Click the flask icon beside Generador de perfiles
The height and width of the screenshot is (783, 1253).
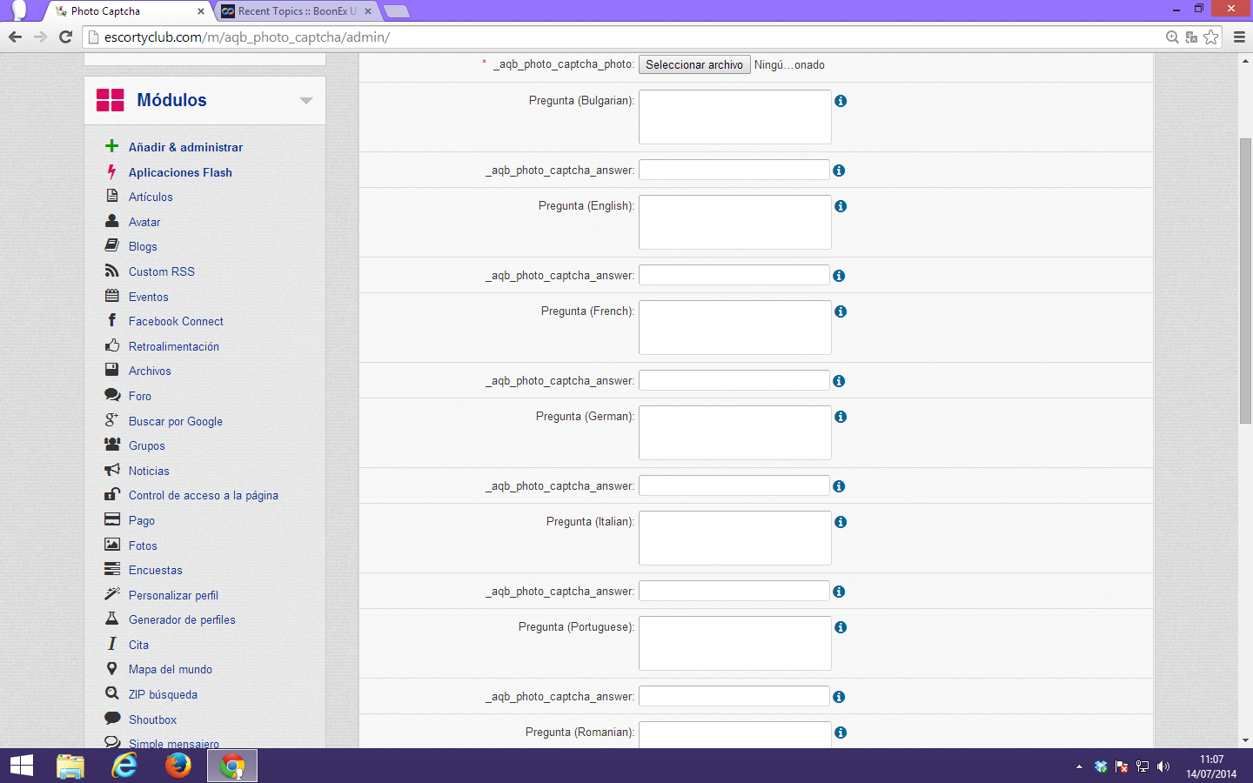click(x=111, y=619)
